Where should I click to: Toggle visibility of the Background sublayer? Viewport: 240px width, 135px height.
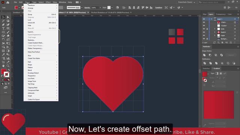point(204,39)
